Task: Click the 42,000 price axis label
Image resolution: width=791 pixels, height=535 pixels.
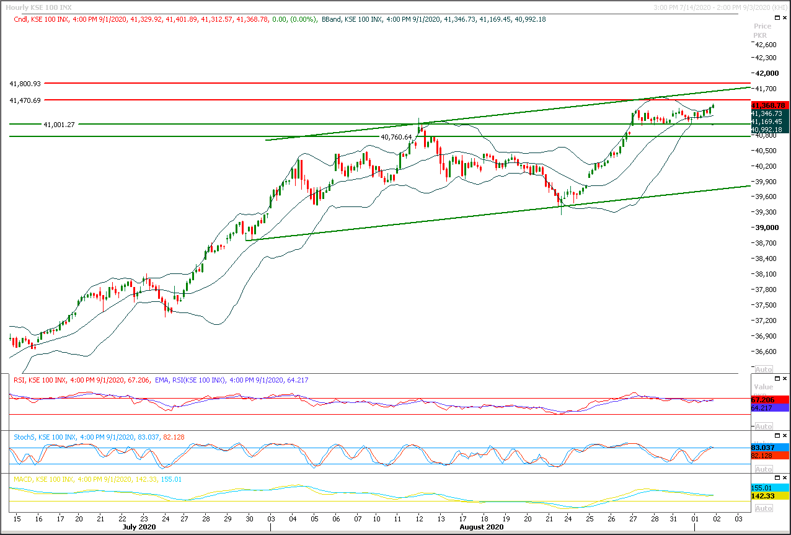Action: (x=766, y=73)
